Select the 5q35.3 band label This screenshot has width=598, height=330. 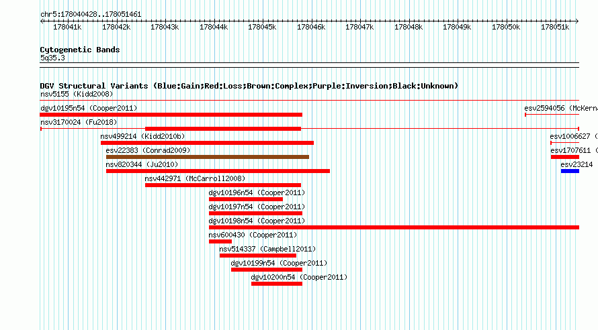52,58
